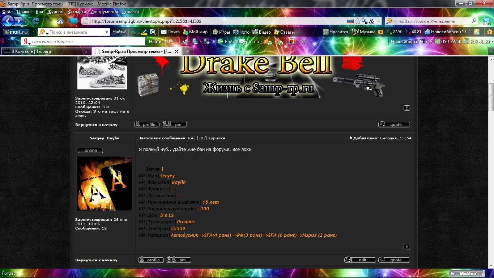
Task: Open the Файл menu
Action: (x=7, y=12)
